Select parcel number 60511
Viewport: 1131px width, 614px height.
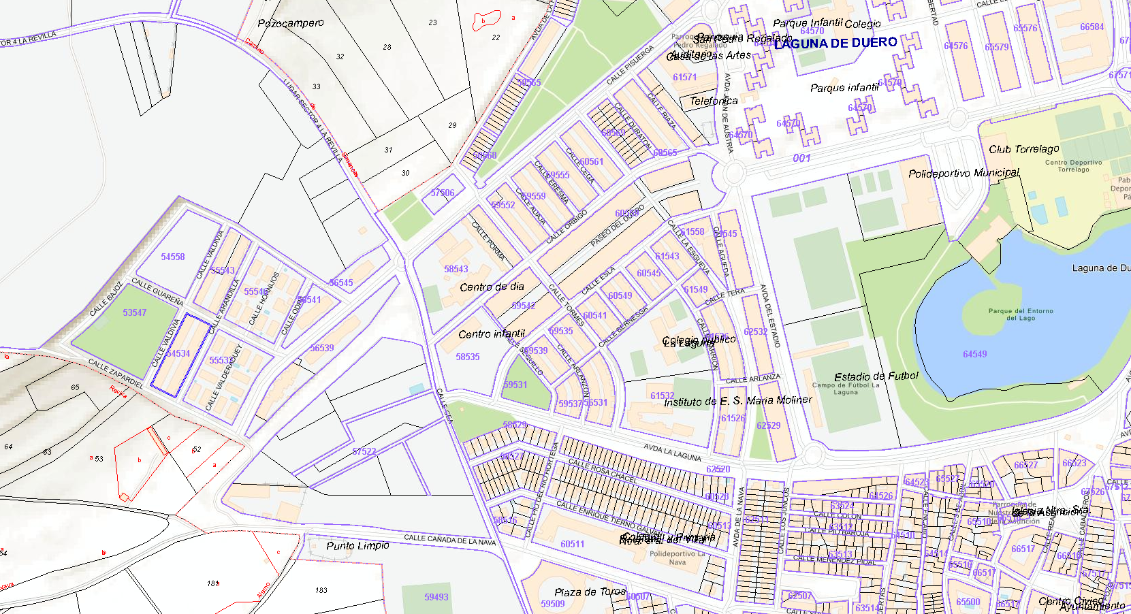pyautogui.click(x=573, y=545)
